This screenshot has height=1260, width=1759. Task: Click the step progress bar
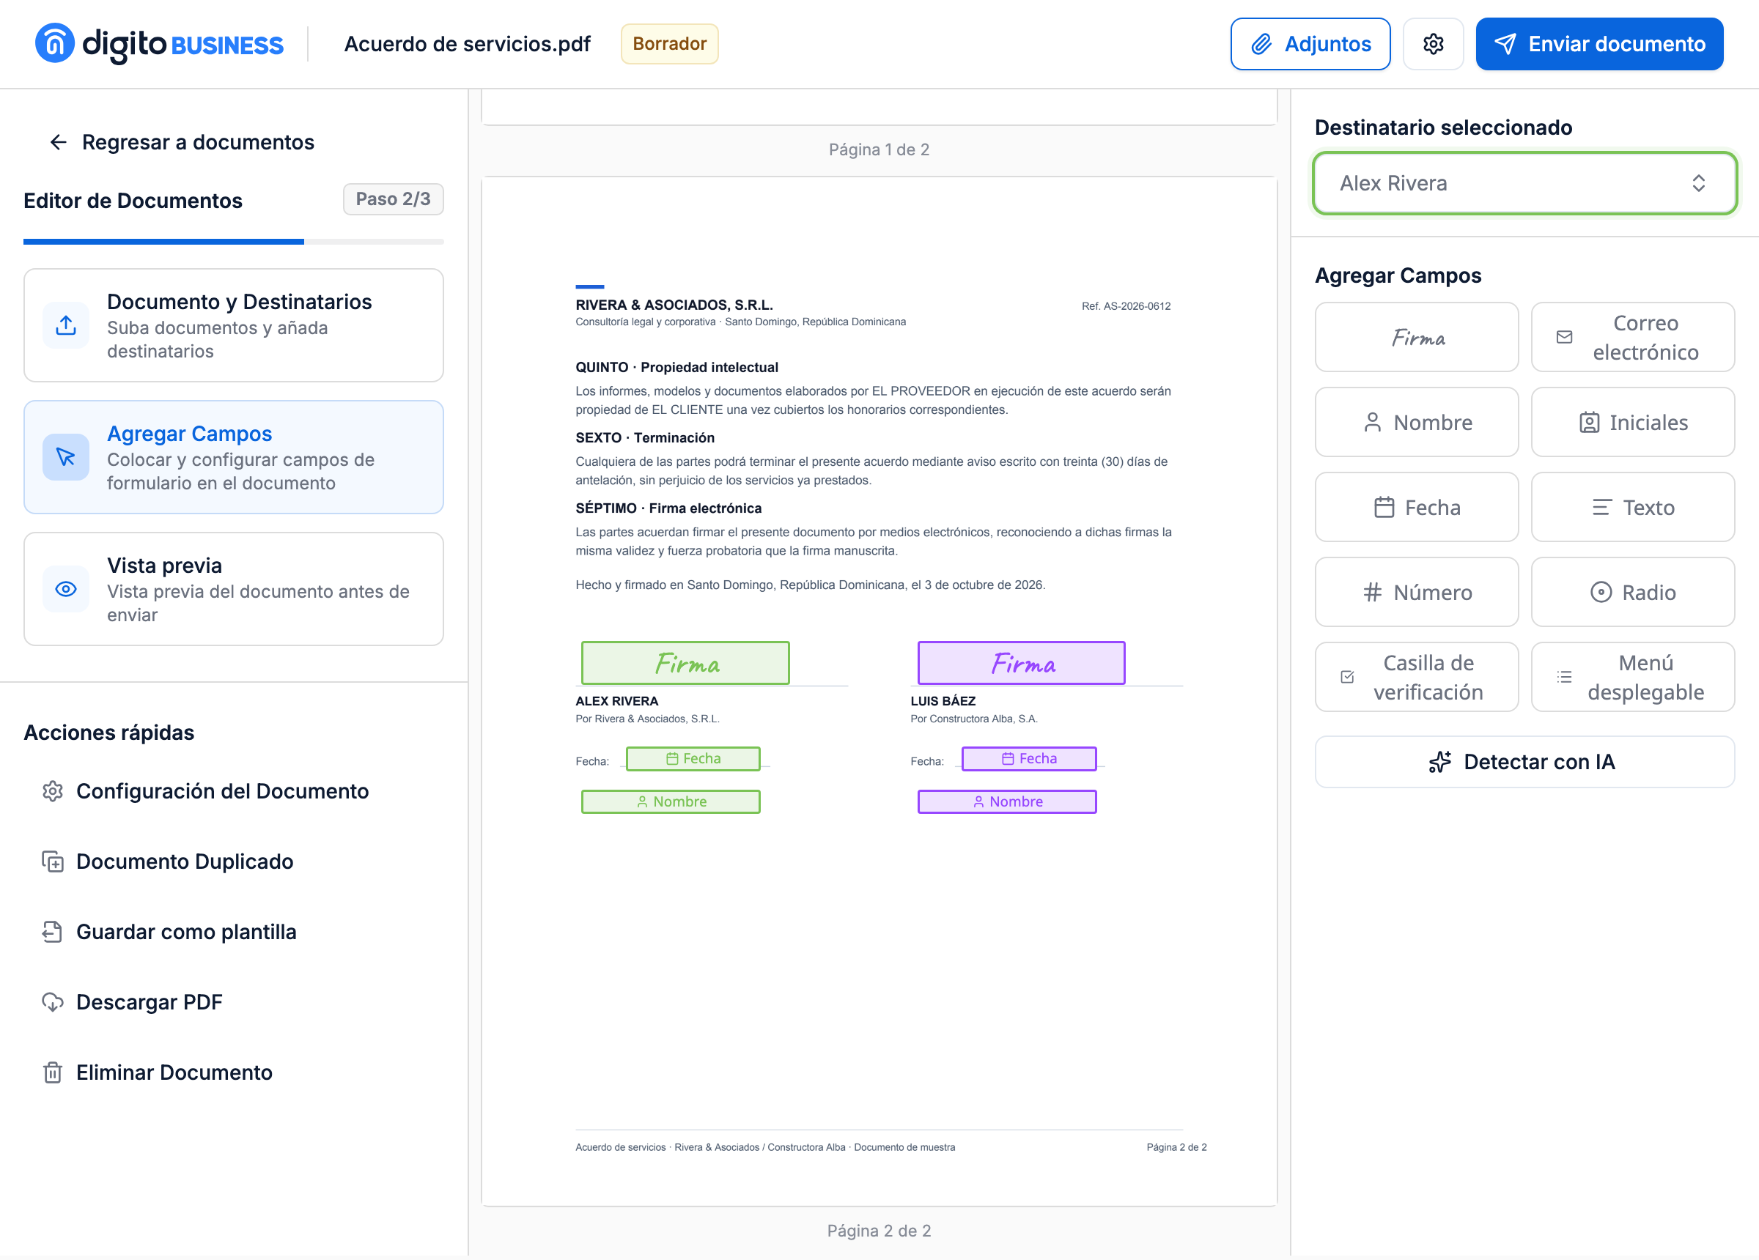234,242
